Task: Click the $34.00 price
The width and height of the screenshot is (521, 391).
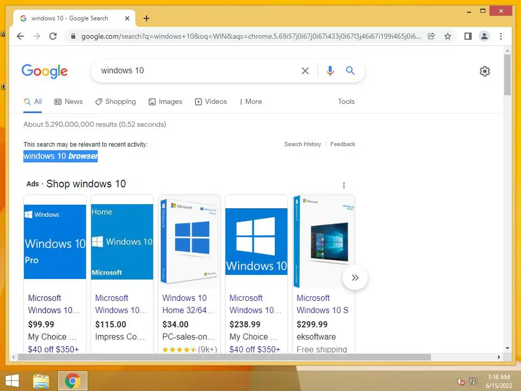Action: tap(176, 324)
